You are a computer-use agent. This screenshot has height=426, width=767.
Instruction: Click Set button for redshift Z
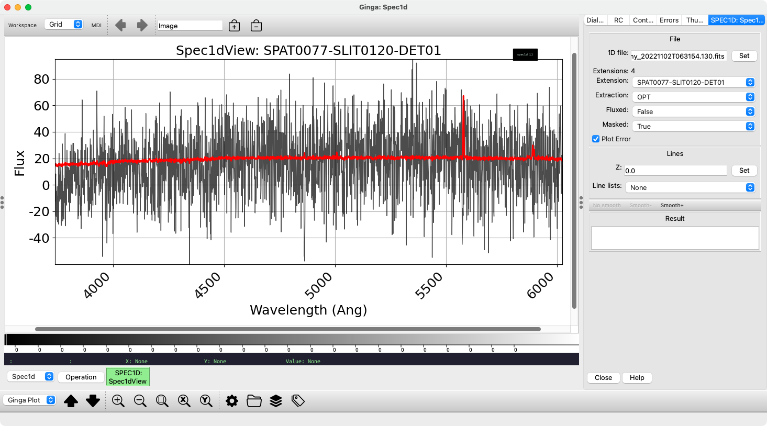pos(744,171)
